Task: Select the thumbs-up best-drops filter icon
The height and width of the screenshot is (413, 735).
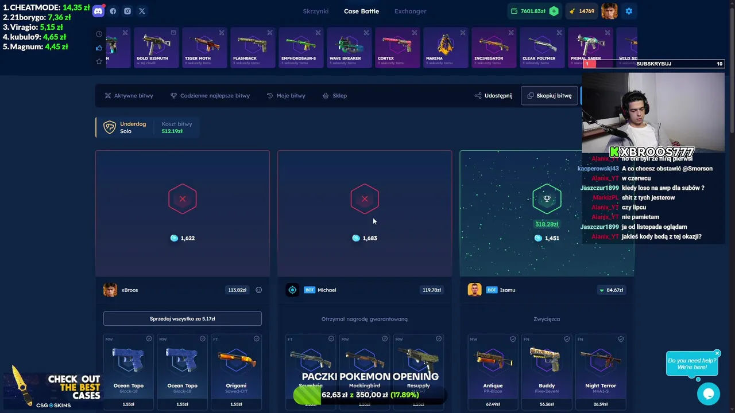Action: (99, 48)
